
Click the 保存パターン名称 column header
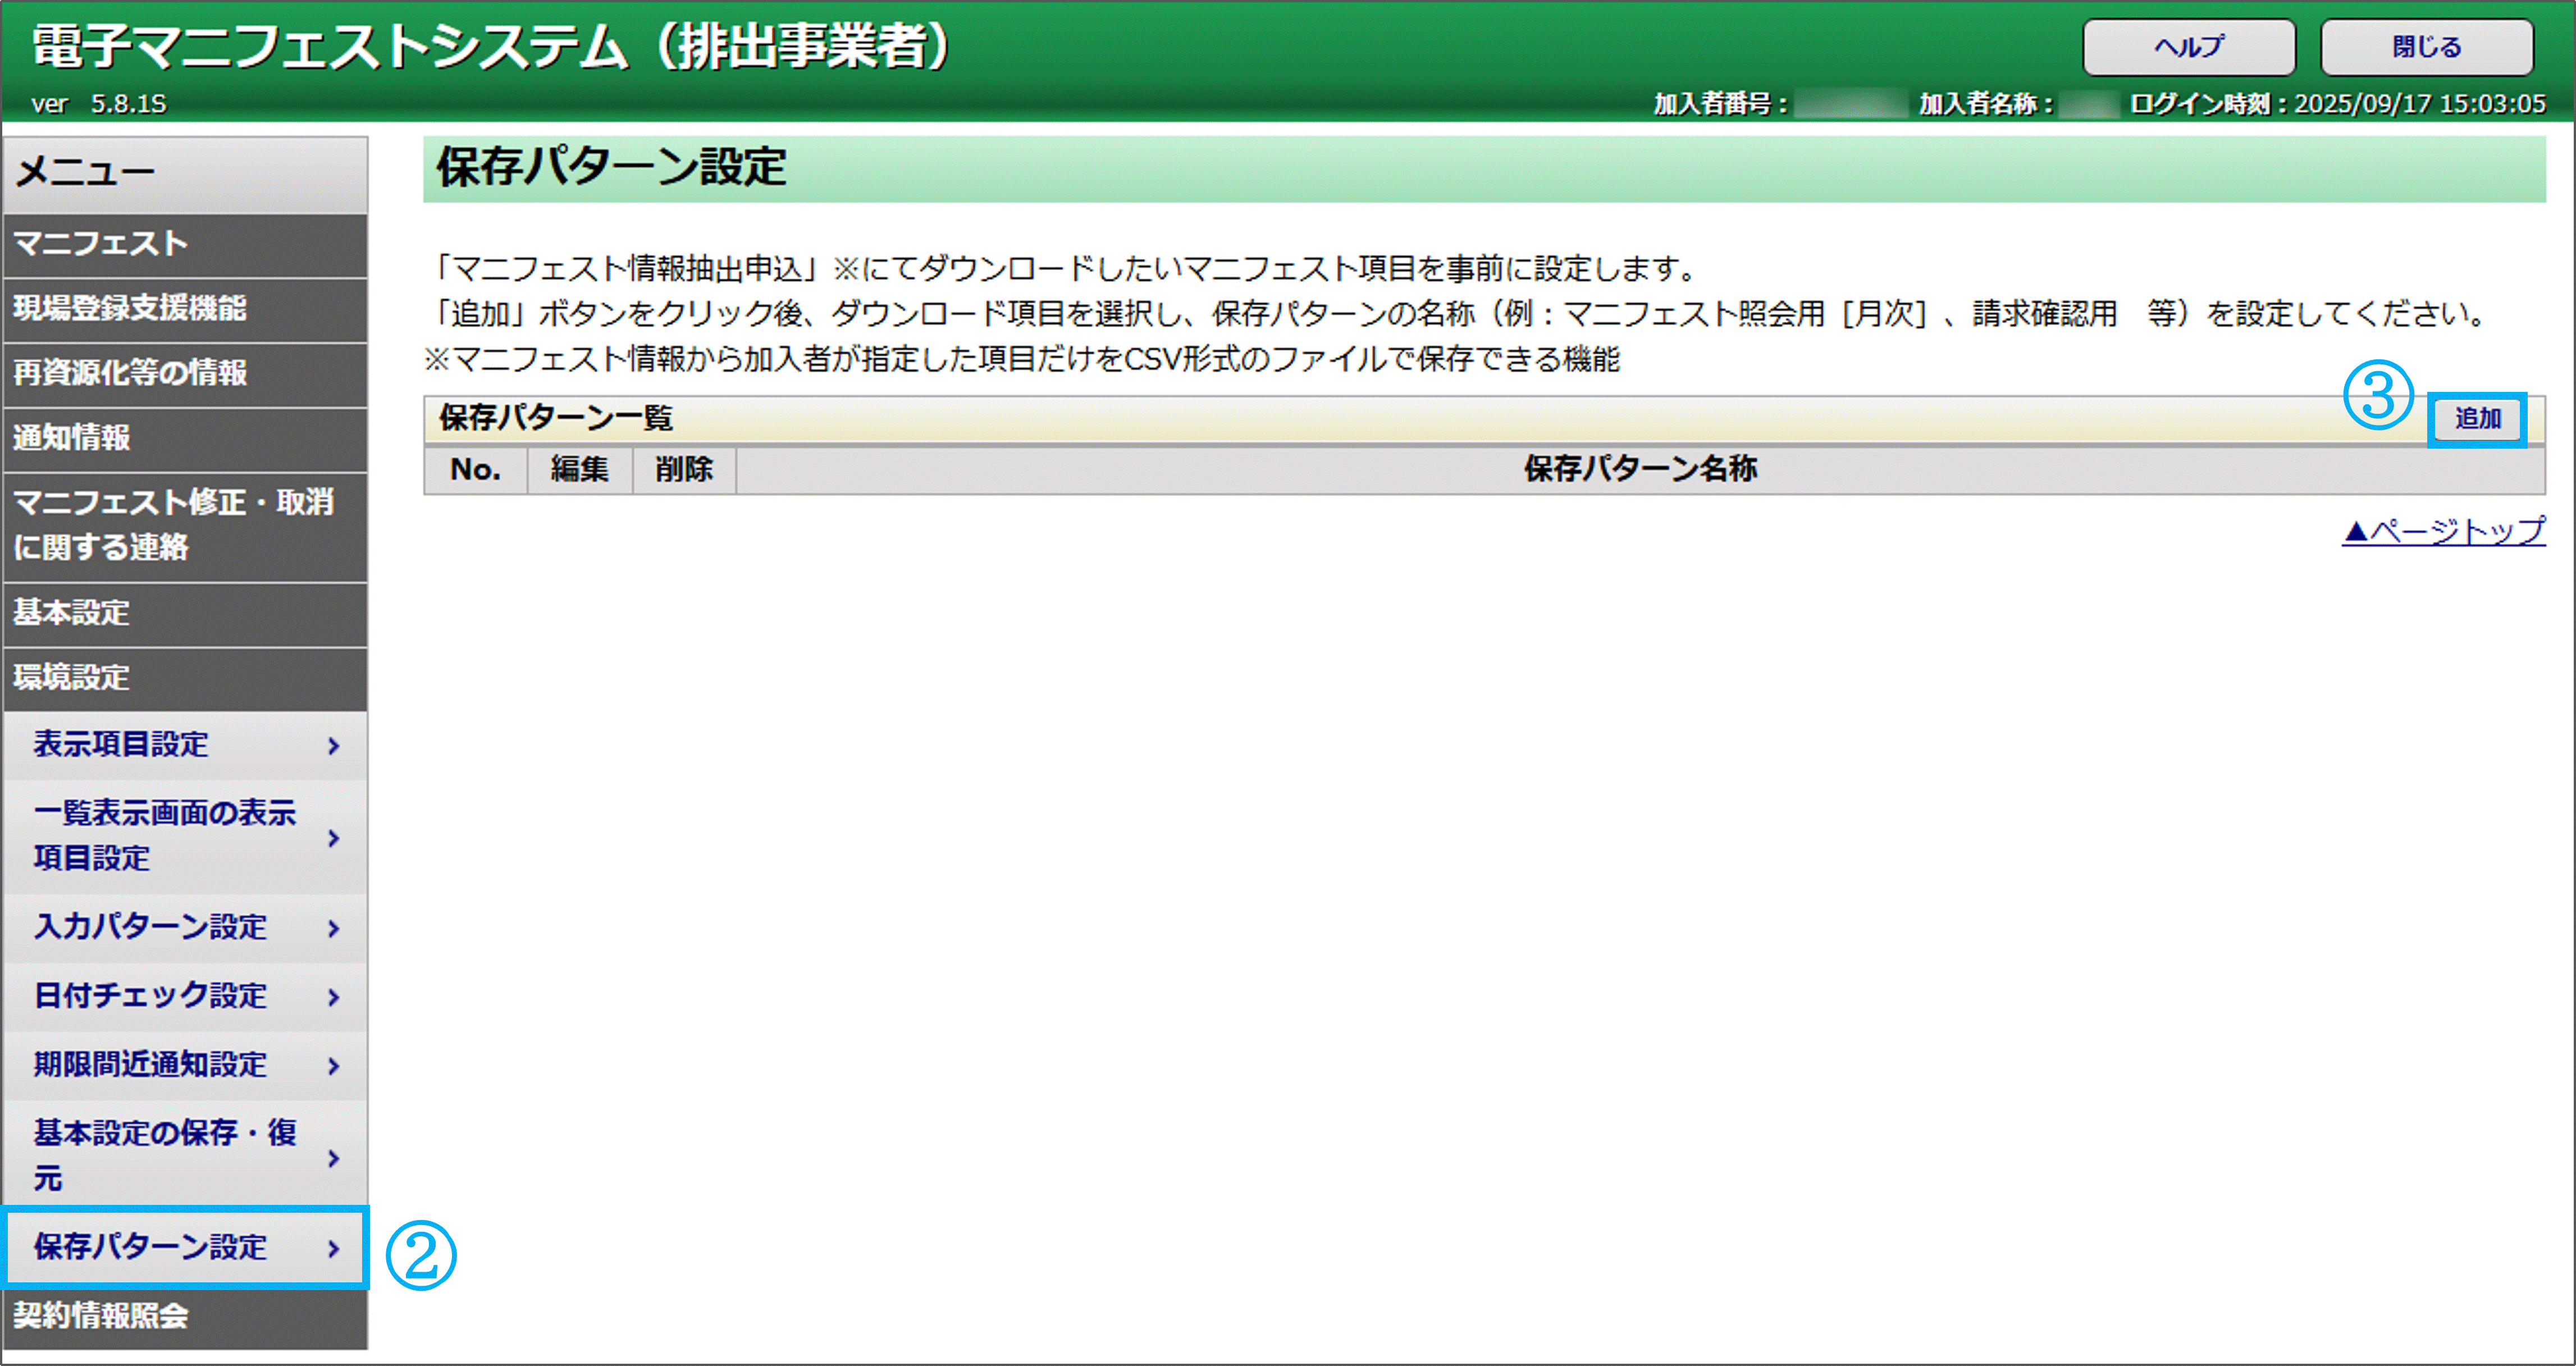(x=1640, y=469)
